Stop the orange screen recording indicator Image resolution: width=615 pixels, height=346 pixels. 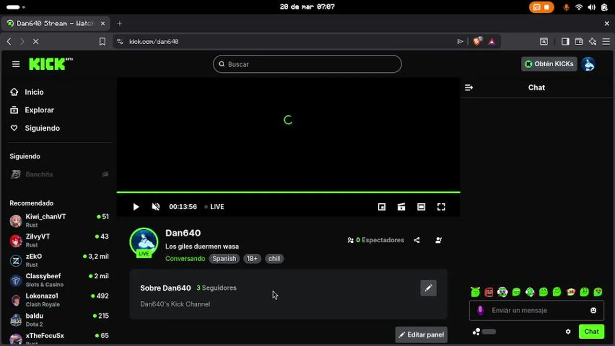541,7
